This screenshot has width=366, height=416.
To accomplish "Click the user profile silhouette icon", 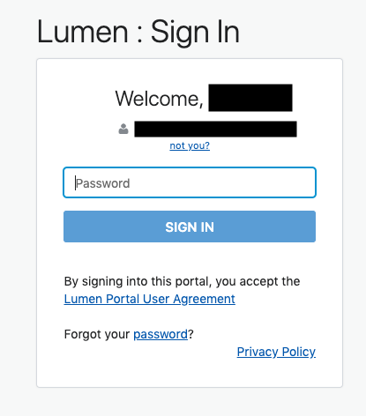I will tap(123, 129).
